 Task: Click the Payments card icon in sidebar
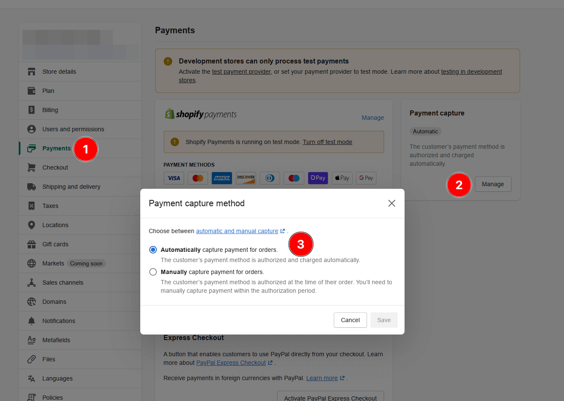click(32, 148)
